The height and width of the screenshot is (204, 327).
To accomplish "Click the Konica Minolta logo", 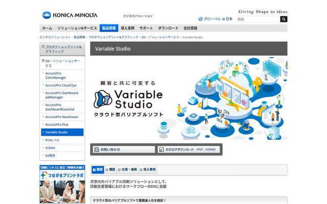I will [70, 15].
